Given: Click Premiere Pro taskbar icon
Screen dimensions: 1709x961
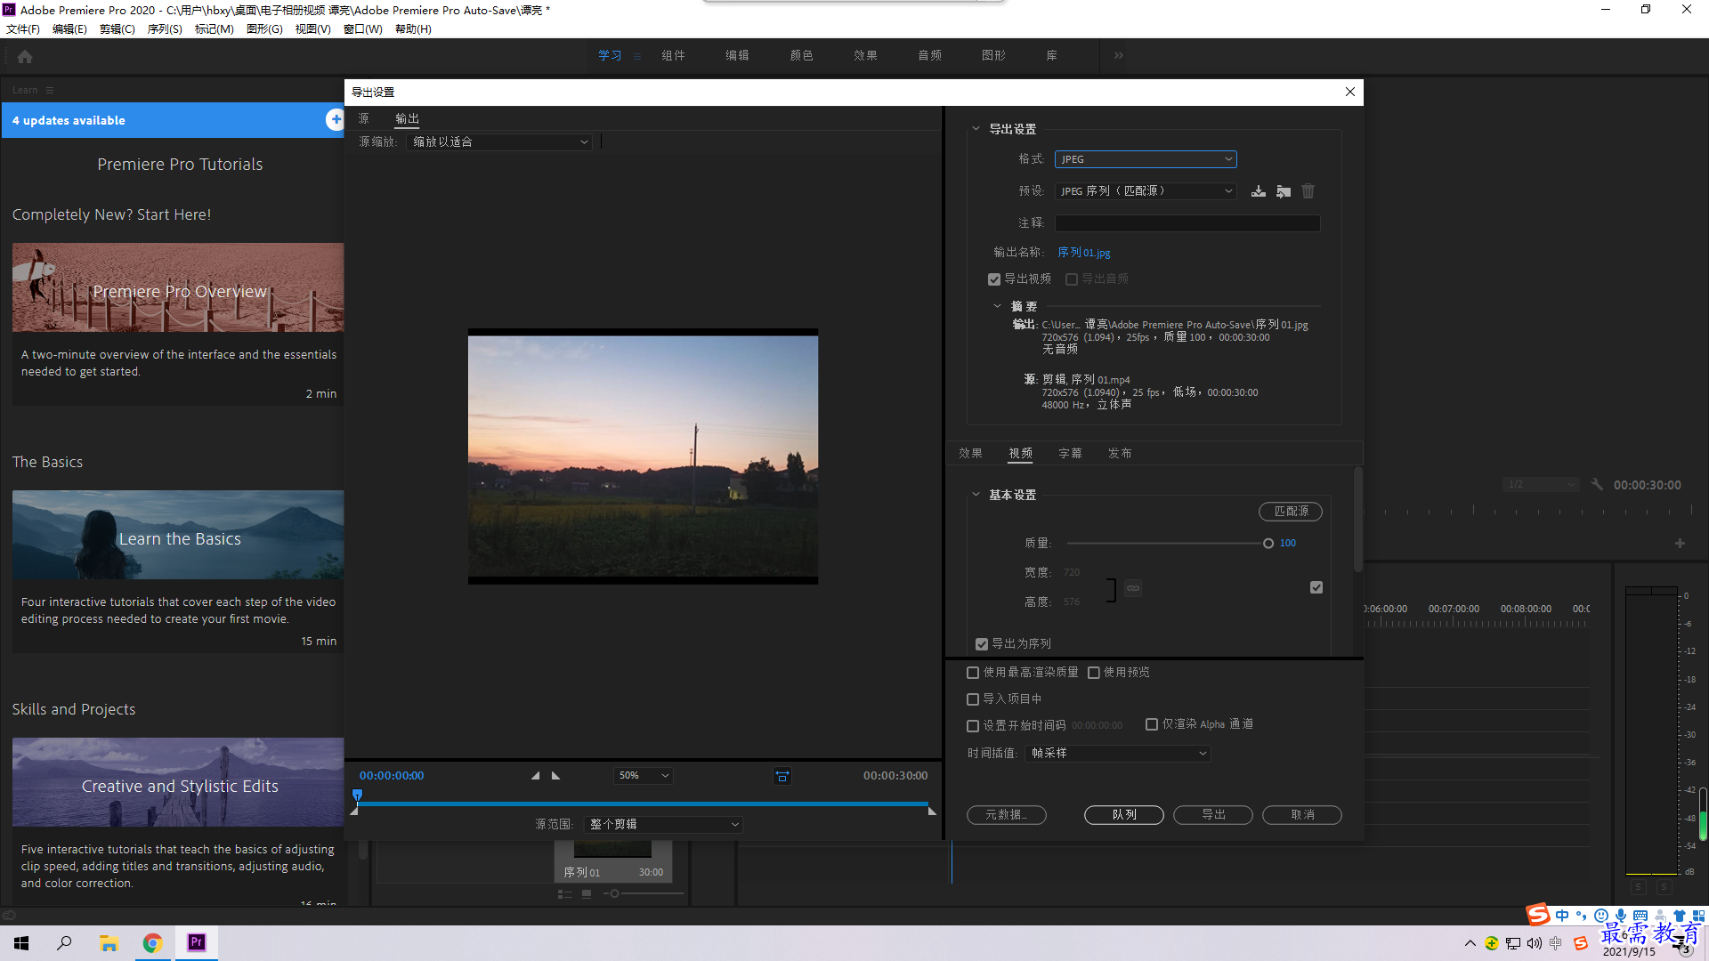Looking at the screenshot, I should pyautogui.click(x=196, y=942).
